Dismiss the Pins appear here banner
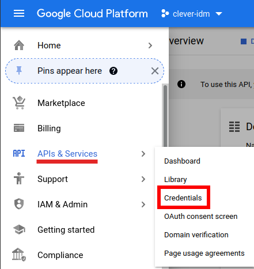The width and height of the screenshot is (254, 269). pos(155,71)
